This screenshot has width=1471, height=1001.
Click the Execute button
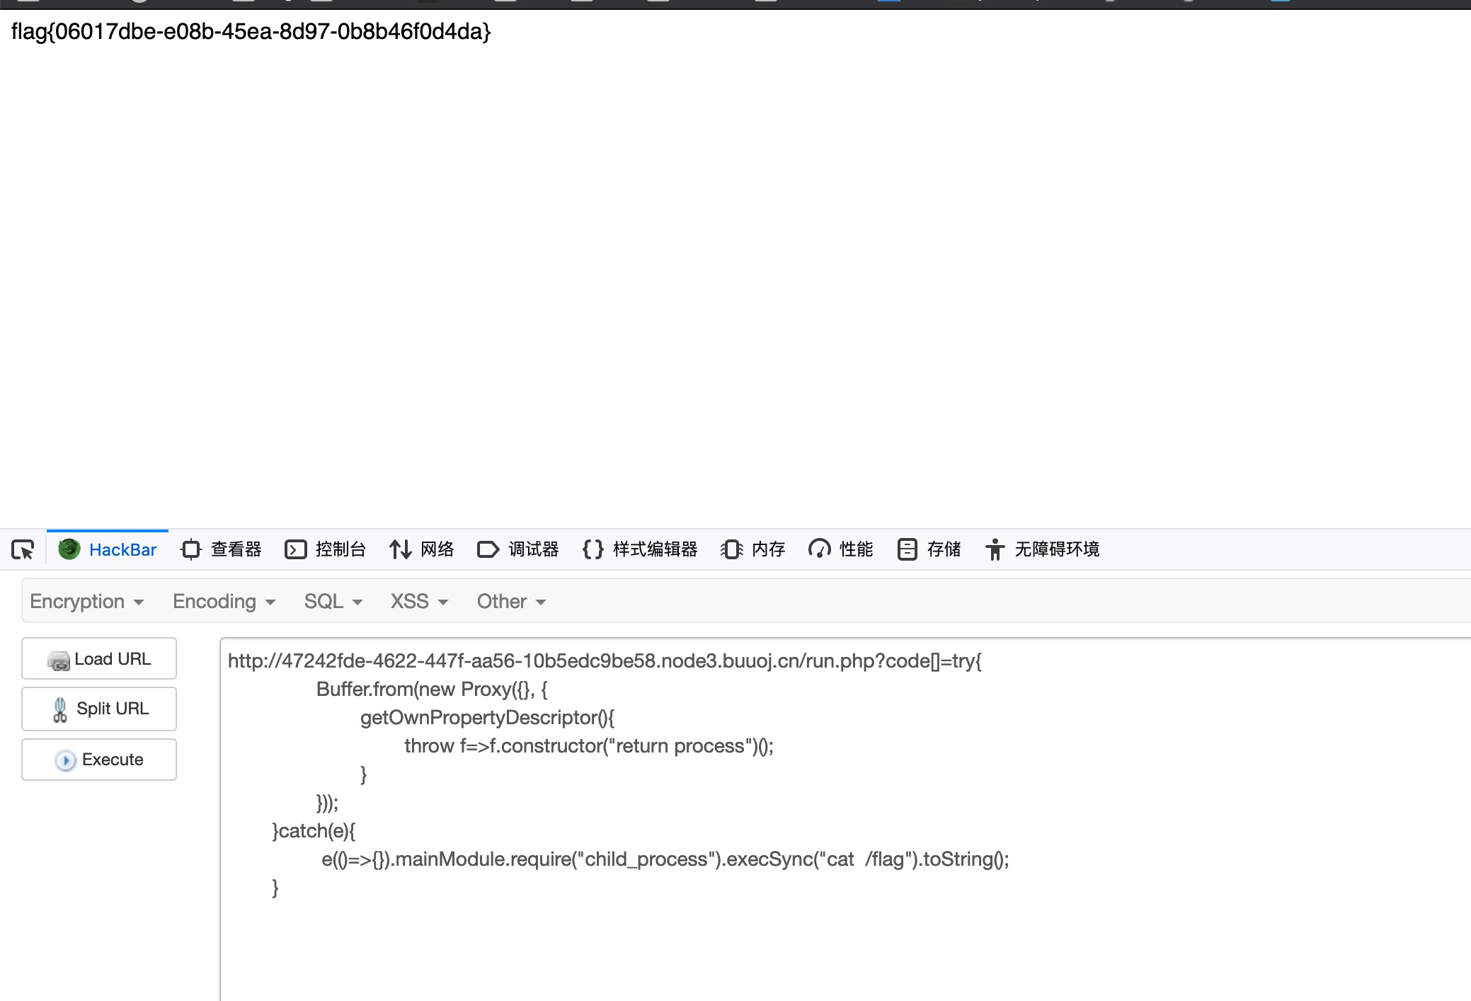(99, 760)
